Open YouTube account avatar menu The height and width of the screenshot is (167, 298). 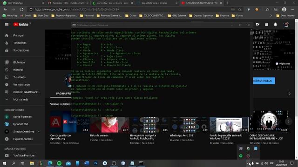tap(286, 25)
